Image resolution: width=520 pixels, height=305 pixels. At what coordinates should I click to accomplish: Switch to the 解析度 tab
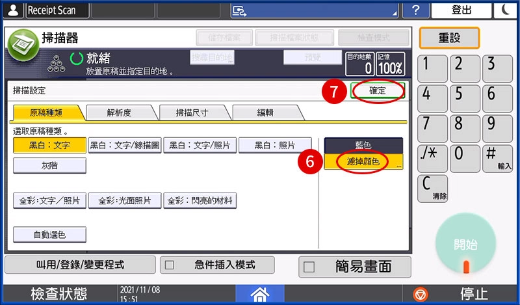coord(119,113)
